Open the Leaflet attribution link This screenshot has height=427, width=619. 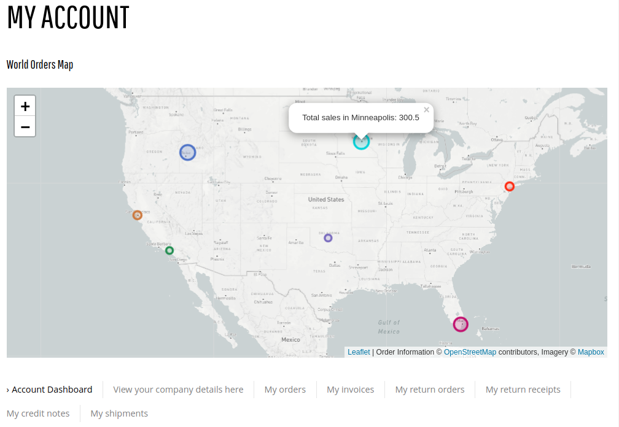[359, 352]
